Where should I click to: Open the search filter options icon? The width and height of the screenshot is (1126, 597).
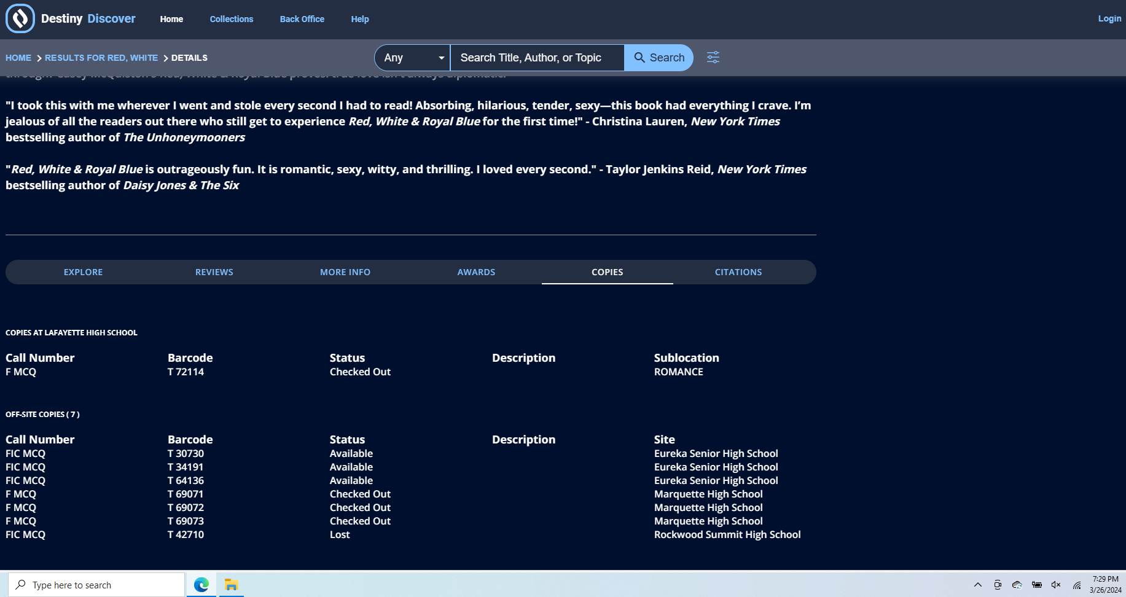[x=713, y=58]
